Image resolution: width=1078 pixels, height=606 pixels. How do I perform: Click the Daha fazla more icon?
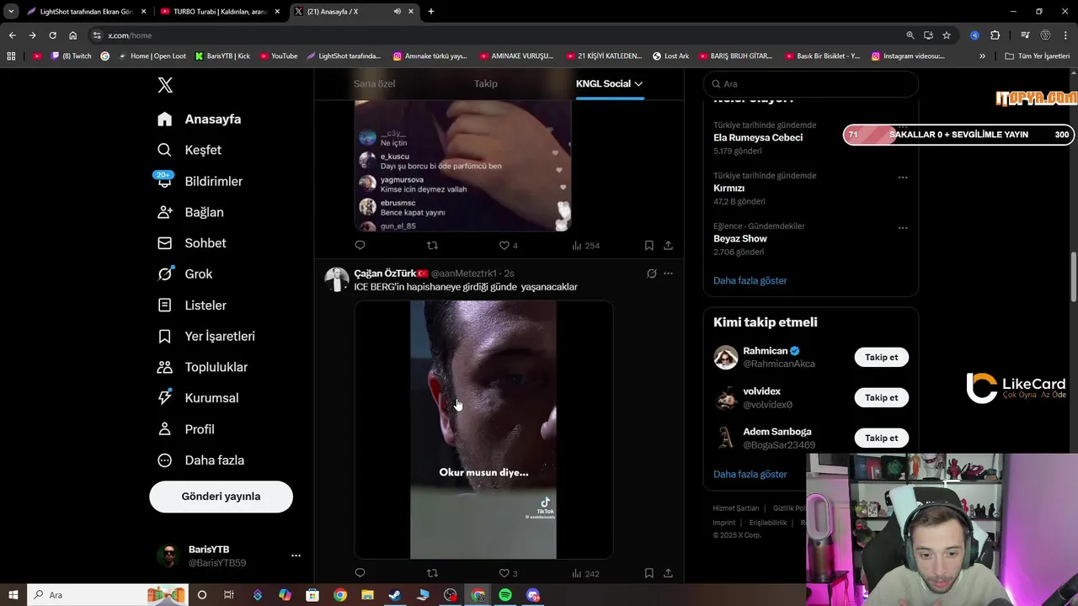tap(165, 460)
